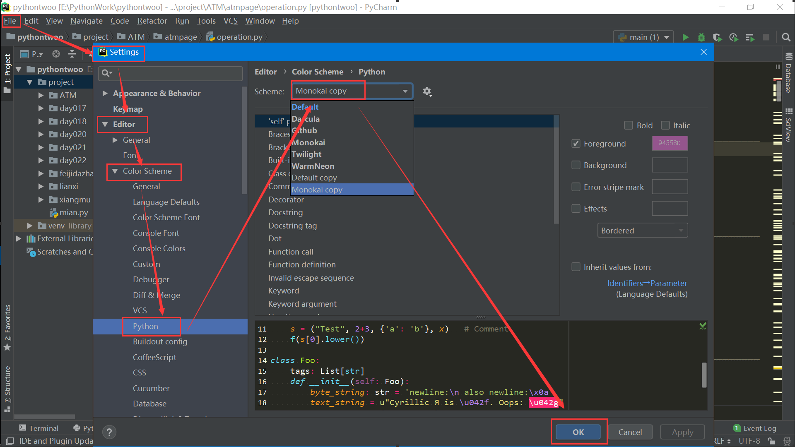Open the Structure tool window

pos(7,389)
